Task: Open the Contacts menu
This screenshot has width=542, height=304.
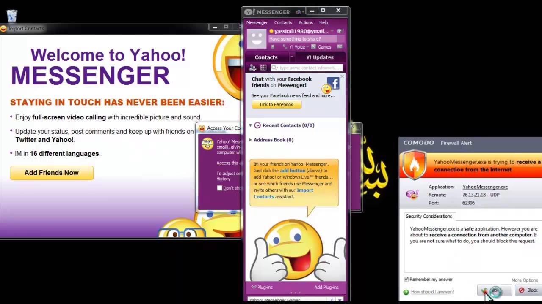Action: pyautogui.click(x=283, y=22)
